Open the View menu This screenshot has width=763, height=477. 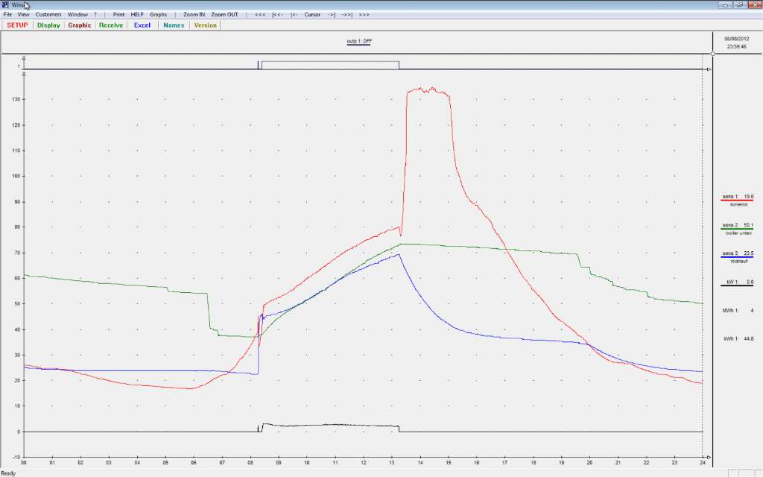(23, 15)
